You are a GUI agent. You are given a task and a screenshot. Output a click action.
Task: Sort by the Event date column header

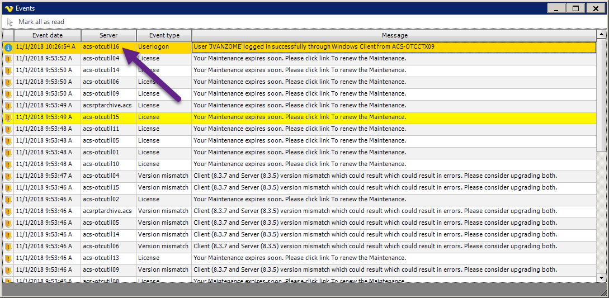click(48, 35)
